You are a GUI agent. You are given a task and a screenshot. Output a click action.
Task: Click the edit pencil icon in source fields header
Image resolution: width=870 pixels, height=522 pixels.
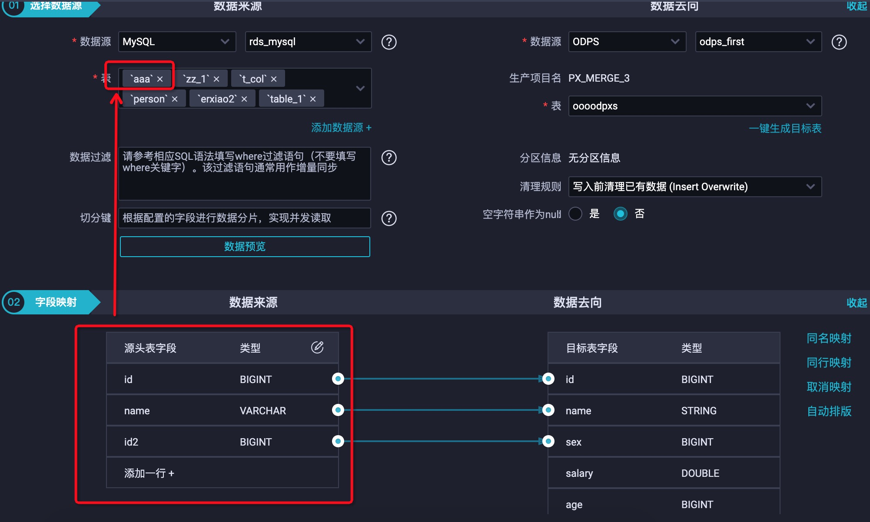tap(317, 347)
